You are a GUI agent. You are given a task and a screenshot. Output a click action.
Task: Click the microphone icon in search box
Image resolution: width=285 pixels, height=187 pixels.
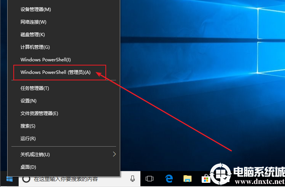tap(133, 179)
